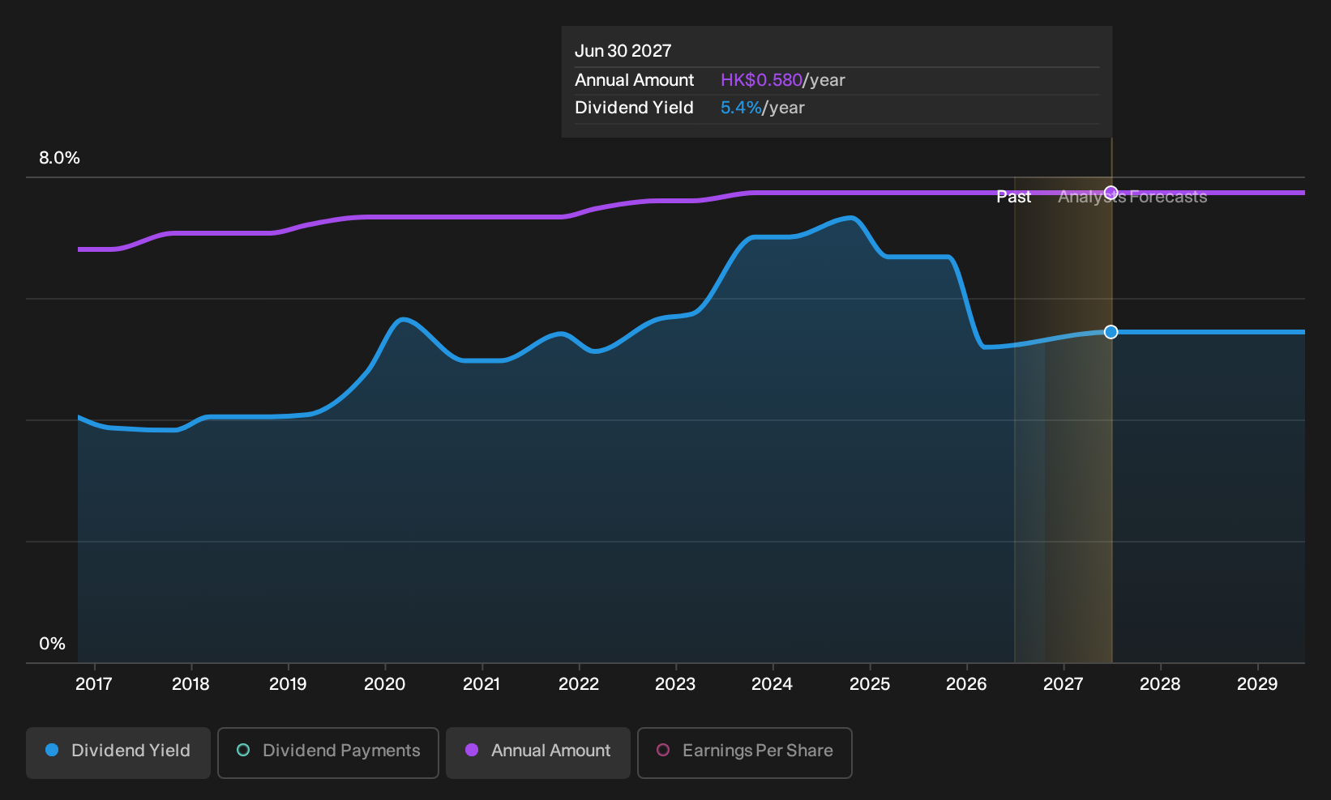Image resolution: width=1331 pixels, height=800 pixels.
Task: Click the 2021 x-axis label
Action: point(481,684)
